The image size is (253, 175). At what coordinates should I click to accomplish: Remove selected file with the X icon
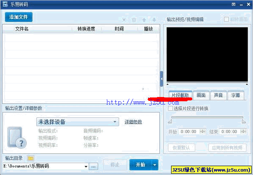(x=124, y=20)
